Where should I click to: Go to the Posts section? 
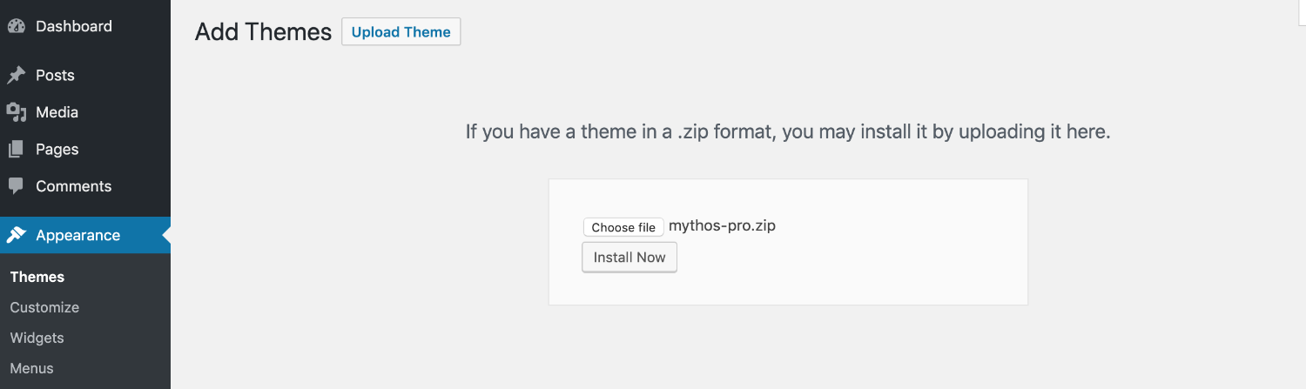[55, 76]
